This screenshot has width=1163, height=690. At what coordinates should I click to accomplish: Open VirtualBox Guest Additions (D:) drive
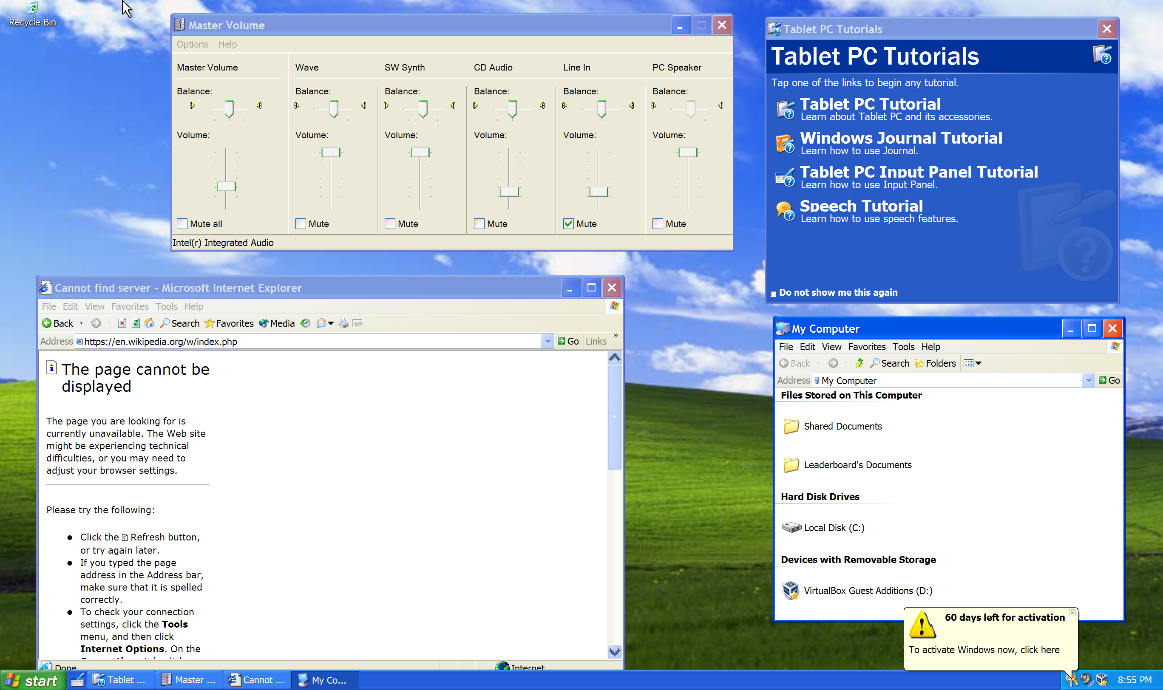click(x=791, y=591)
